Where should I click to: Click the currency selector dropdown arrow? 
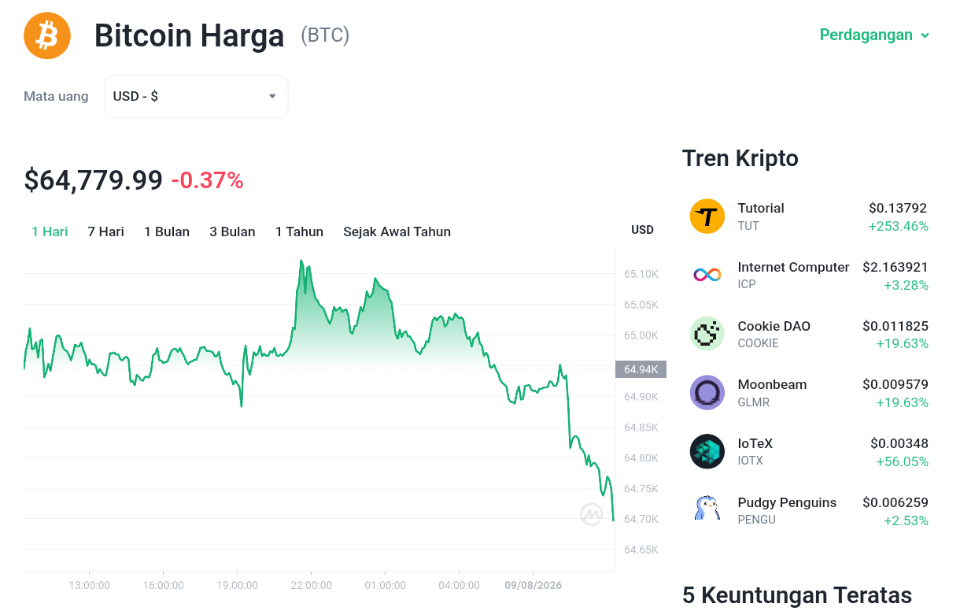coord(272,96)
